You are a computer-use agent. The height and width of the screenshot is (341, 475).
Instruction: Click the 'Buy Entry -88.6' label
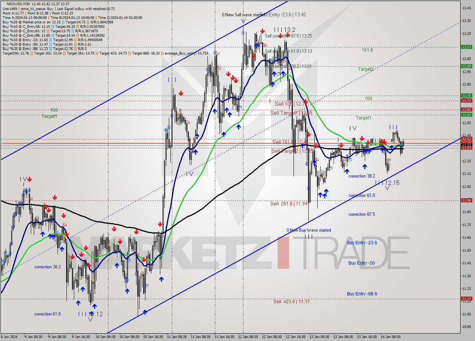(x=362, y=294)
